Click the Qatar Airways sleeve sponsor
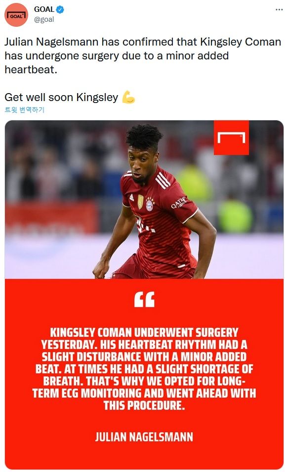 pos(179,203)
